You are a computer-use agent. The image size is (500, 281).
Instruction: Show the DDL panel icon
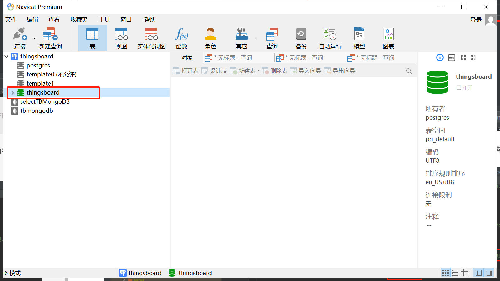click(452, 57)
